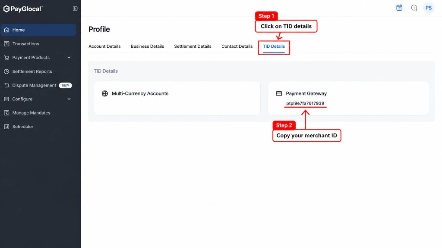Open the help info icon in the header
The width and height of the screenshot is (442, 248).
414,8
